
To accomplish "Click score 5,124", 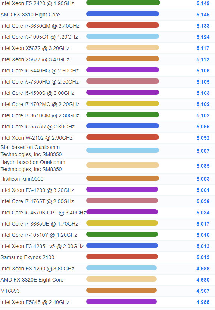I will click(203, 37).
